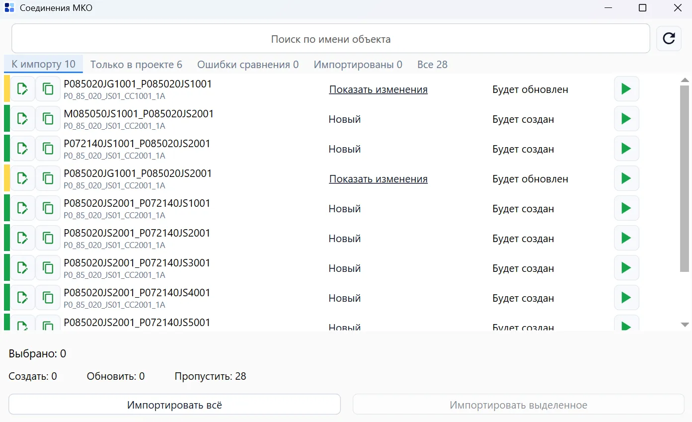Open edit icon in row M085050JS1001_P085020JS2001
The height and width of the screenshot is (422, 692).
tap(22, 119)
